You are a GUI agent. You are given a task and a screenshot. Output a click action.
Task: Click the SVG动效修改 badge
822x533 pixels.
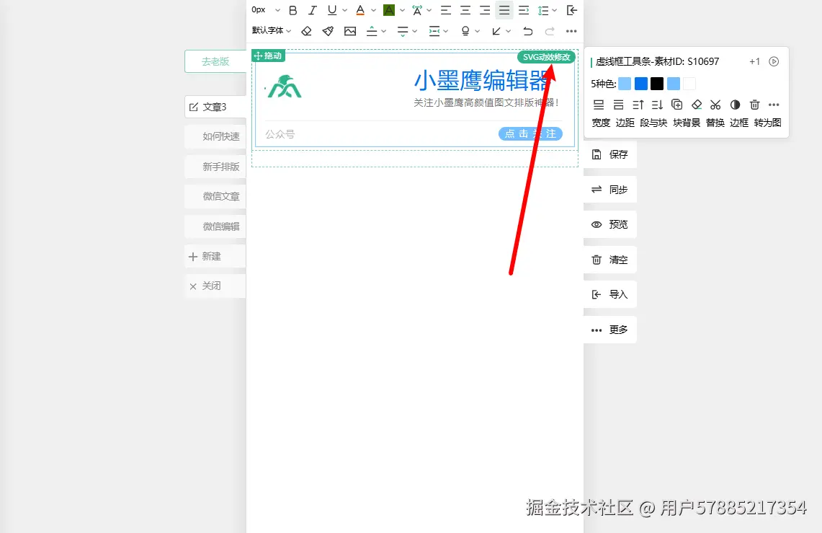[x=546, y=57]
